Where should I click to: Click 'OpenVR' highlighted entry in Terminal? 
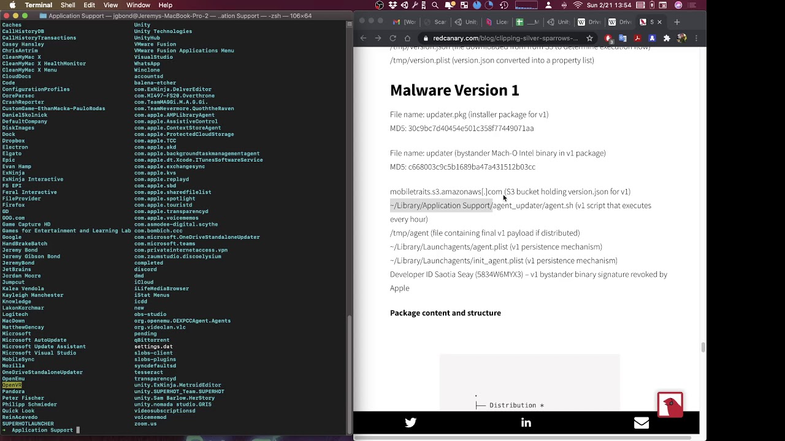[x=12, y=385]
